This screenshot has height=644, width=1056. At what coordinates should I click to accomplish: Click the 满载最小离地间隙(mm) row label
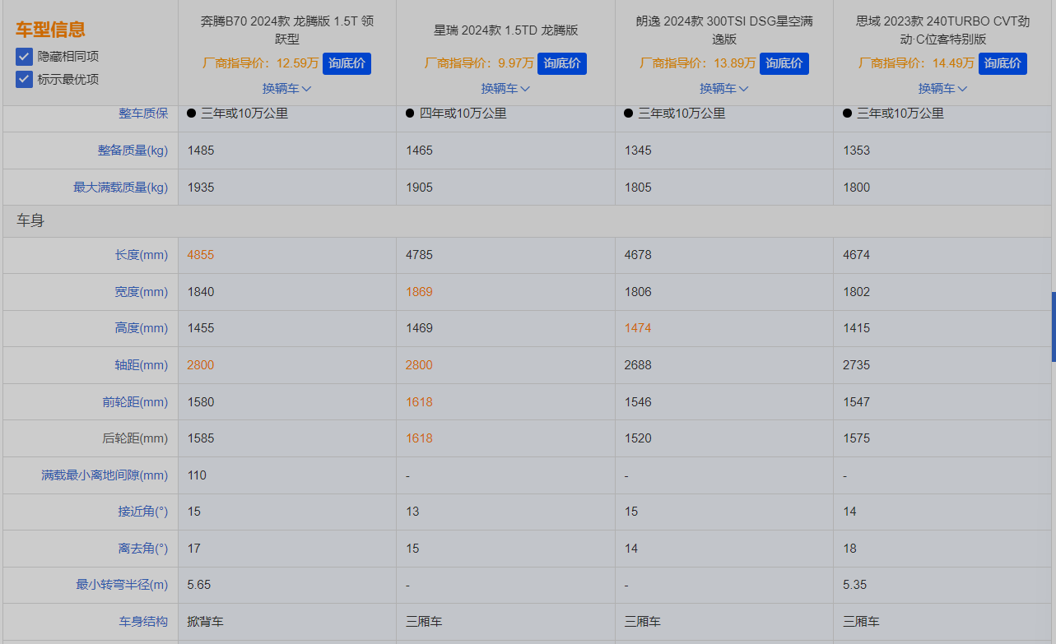[105, 475]
